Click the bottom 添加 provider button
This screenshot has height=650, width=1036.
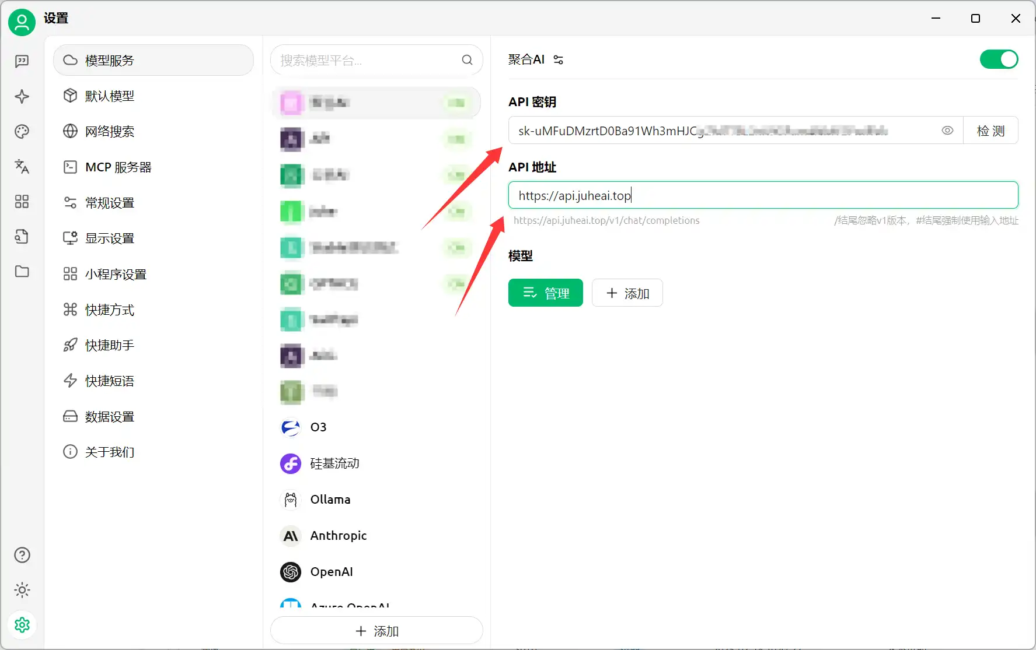376,631
